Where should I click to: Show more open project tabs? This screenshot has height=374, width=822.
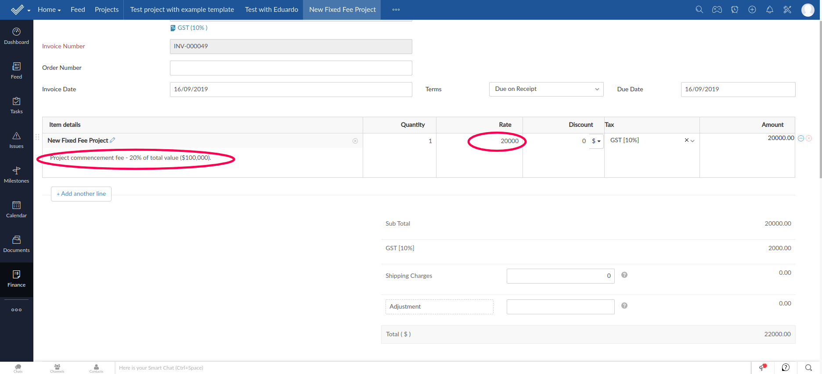[x=396, y=10]
